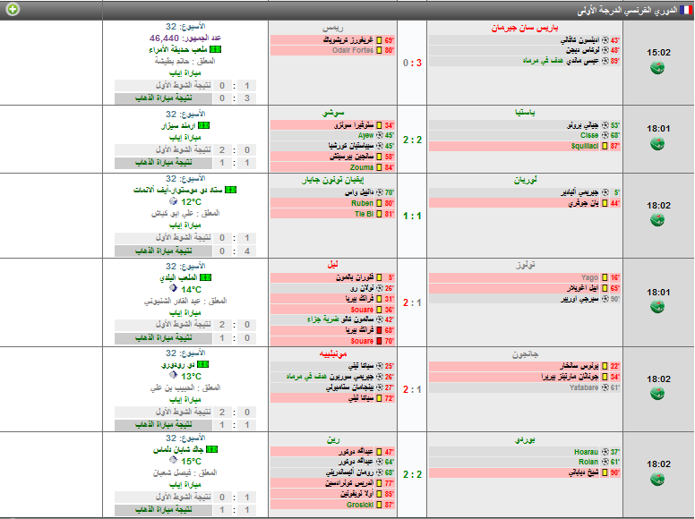Open team جانجون

point(525,354)
